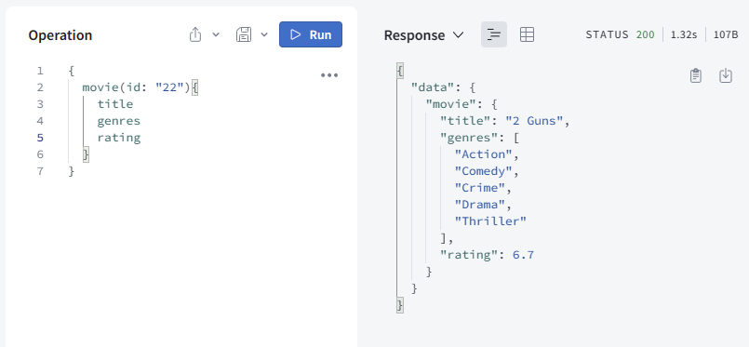The height and width of the screenshot is (347, 749).
Task: Click line number 1 in editor gutter
Action: [x=40, y=71]
